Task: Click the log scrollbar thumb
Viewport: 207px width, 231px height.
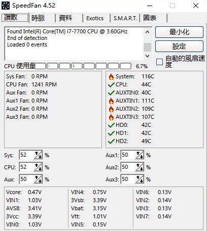Action: coord(147,47)
